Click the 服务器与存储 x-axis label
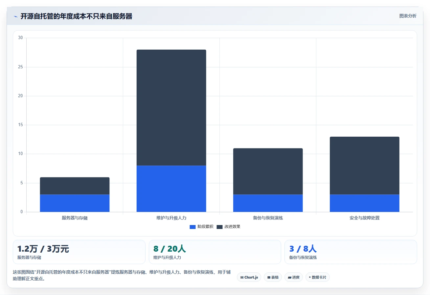Image resolution: width=430 pixels, height=295 pixels. point(75,218)
